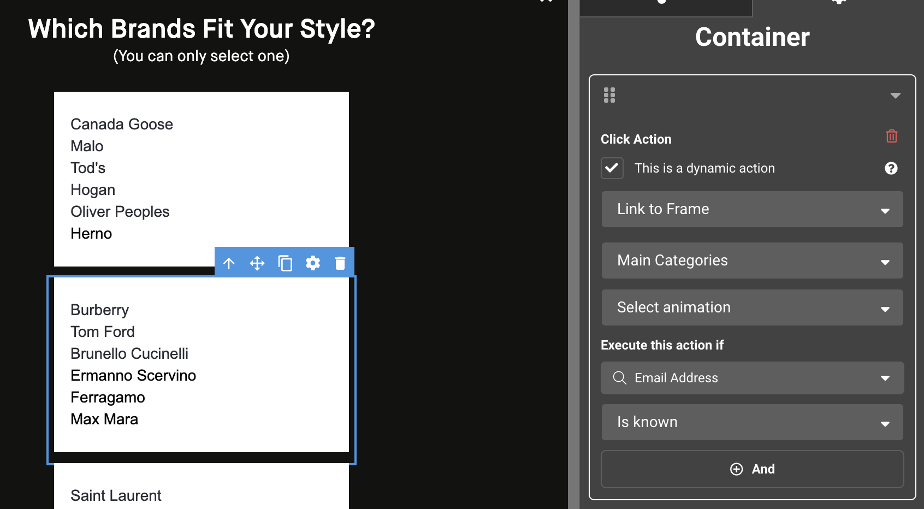Viewport: 924px width, 509px height.
Task: Add an And condition
Action: click(x=752, y=469)
